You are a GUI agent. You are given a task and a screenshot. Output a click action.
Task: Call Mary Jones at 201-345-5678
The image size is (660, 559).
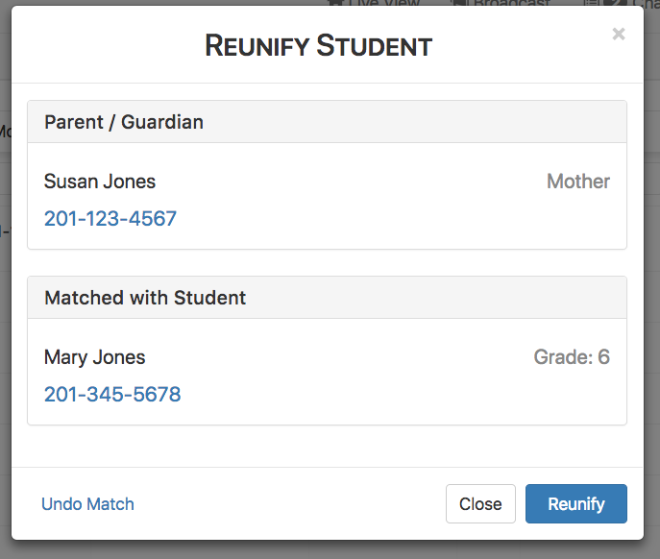tap(112, 395)
